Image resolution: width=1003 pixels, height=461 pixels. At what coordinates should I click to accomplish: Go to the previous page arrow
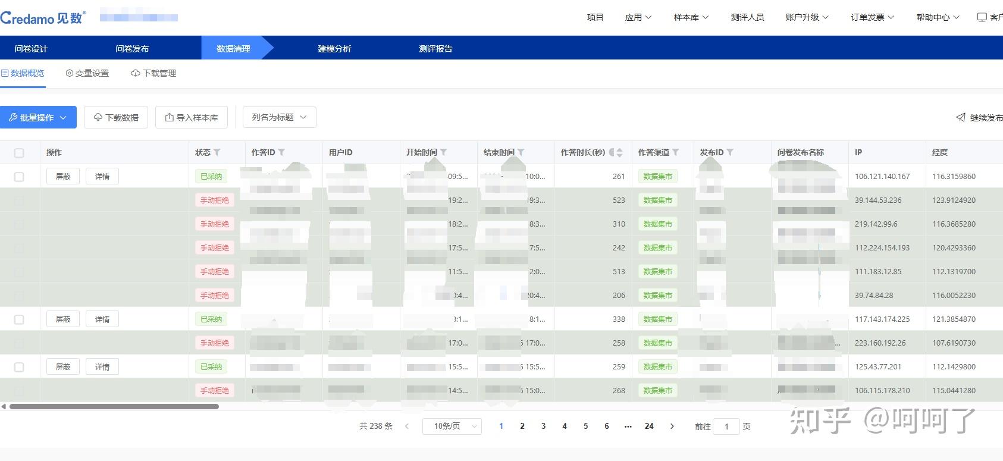407,426
